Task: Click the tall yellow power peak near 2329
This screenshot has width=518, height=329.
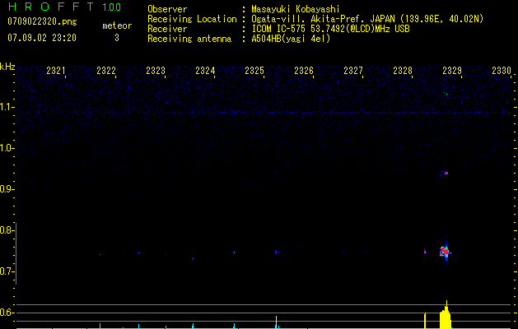Action: click(x=446, y=314)
